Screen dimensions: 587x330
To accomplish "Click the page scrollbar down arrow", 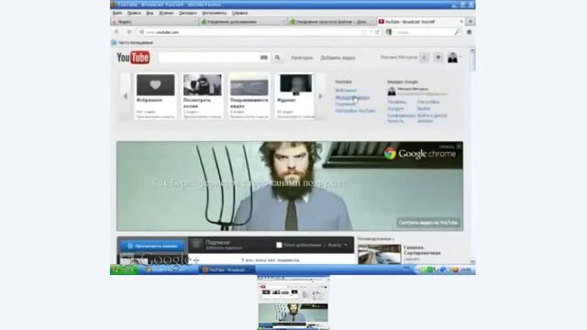I will click(472, 261).
